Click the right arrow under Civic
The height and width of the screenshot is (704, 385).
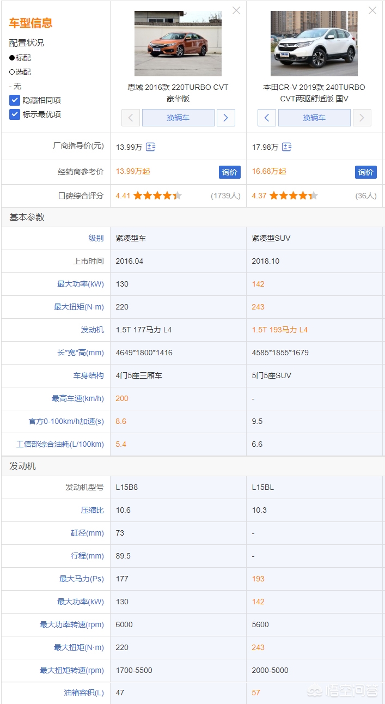[226, 118]
